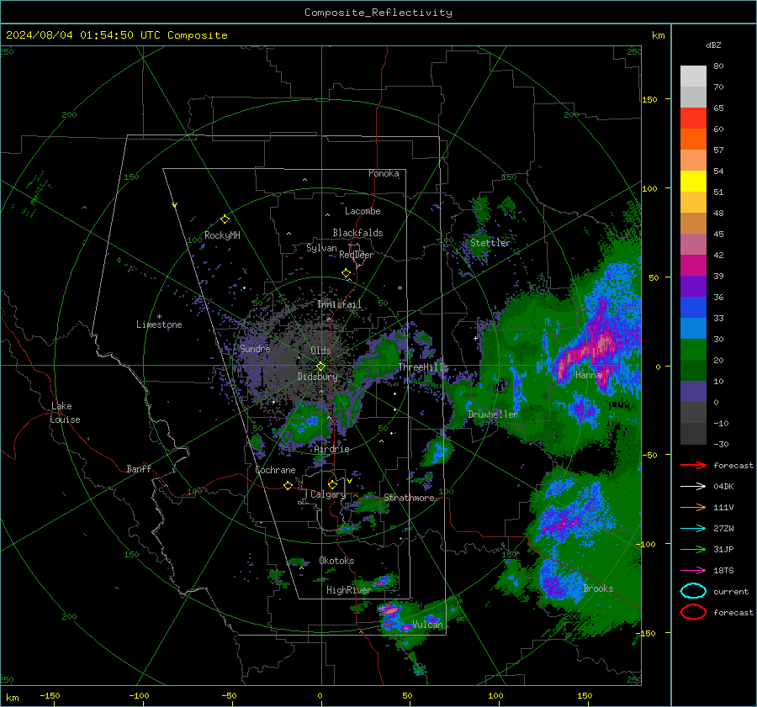Screen dimensions: 757x707
Task: Click the cyan 27ZW arrow symbol
Action: 693,529
